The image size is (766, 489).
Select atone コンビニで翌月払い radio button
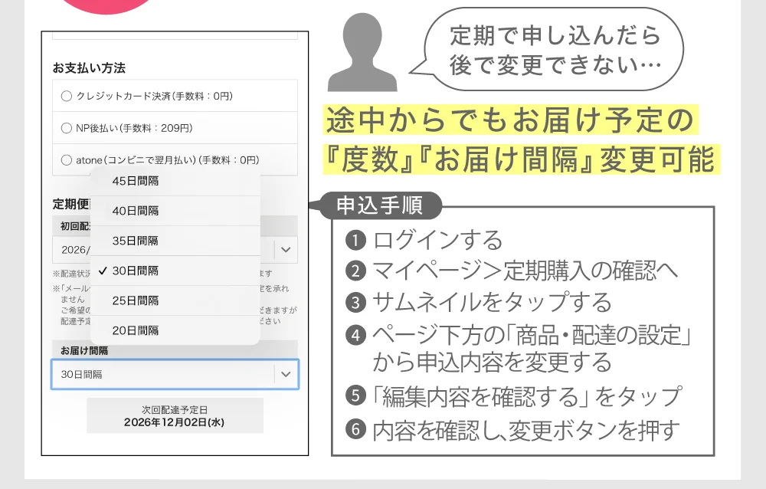tap(67, 160)
